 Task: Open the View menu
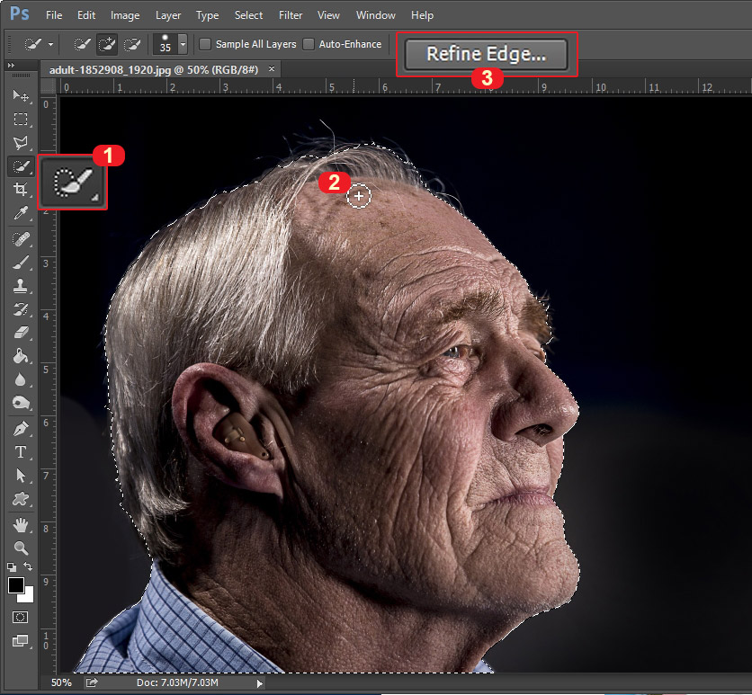328,15
